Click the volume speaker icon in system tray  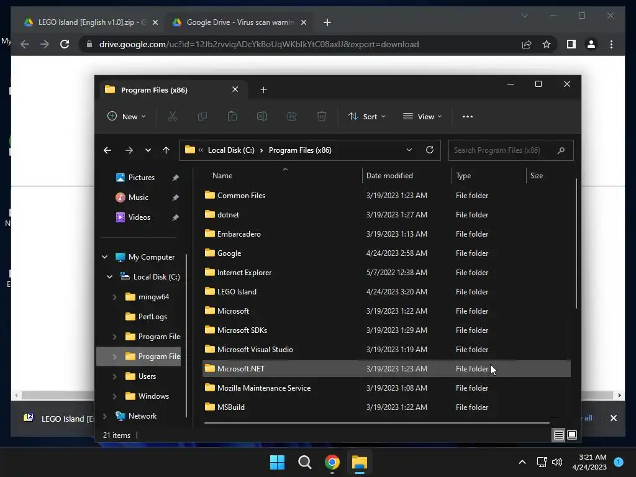(557, 462)
